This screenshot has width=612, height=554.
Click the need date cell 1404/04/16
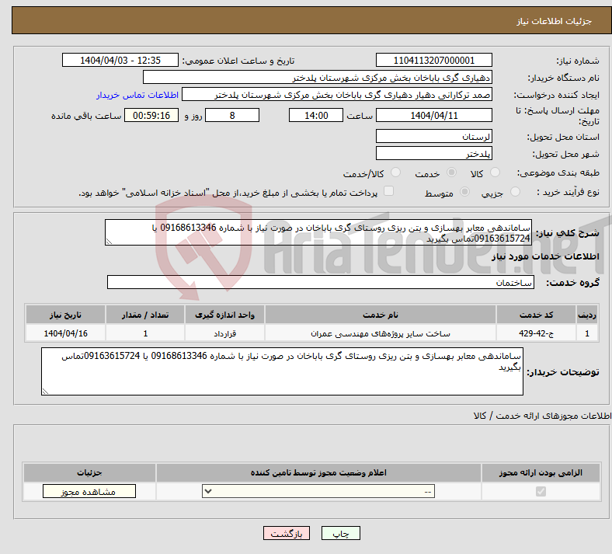[65, 333]
